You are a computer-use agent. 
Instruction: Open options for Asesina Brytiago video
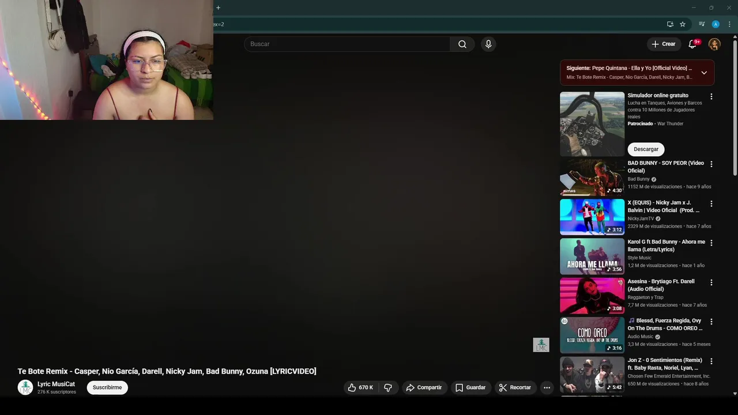(x=711, y=282)
